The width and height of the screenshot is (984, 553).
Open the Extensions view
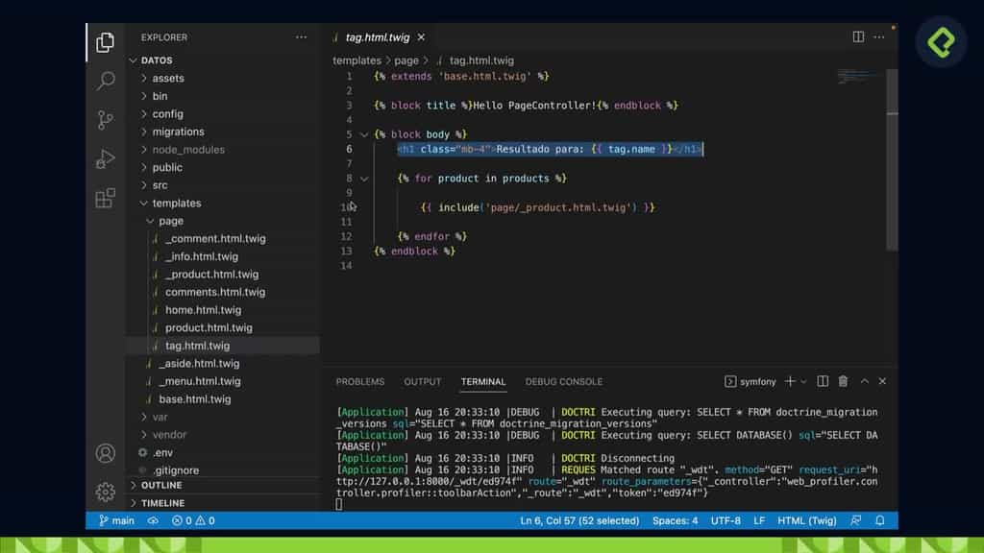[x=105, y=198]
